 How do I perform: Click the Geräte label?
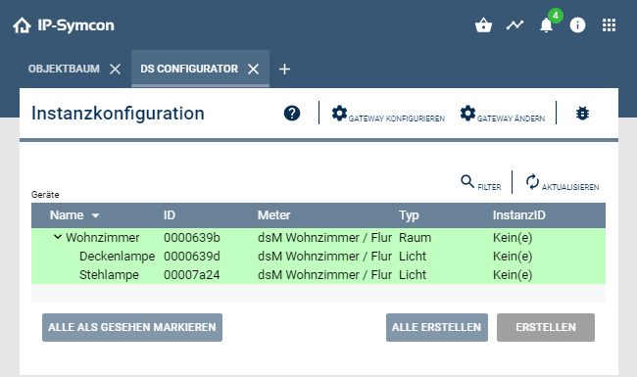point(45,195)
